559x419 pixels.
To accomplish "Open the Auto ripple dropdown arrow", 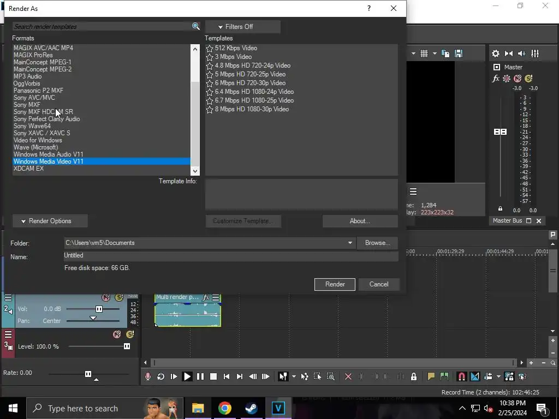I will [x=498, y=376].
